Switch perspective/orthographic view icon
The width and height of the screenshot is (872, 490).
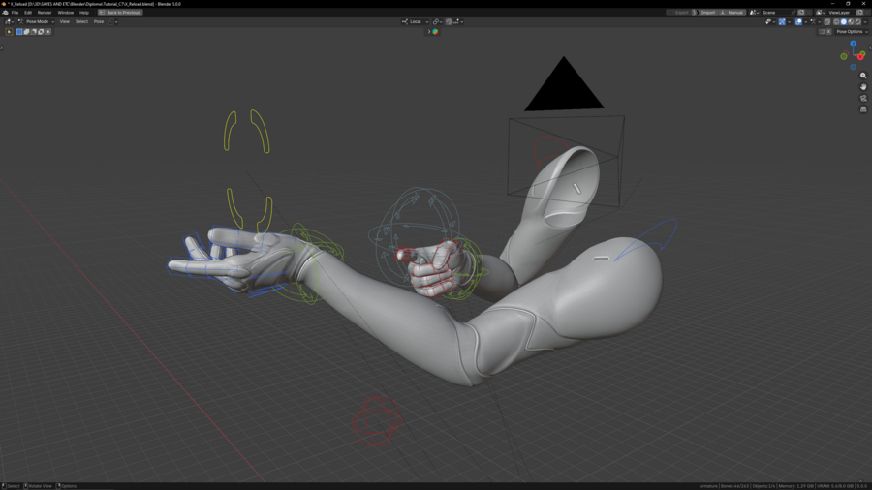[x=863, y=109]
